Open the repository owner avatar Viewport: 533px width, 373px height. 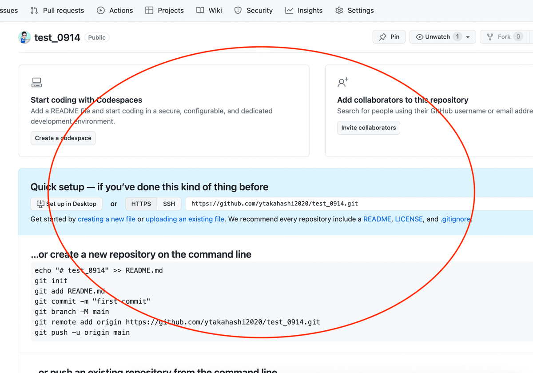point(24,37)
